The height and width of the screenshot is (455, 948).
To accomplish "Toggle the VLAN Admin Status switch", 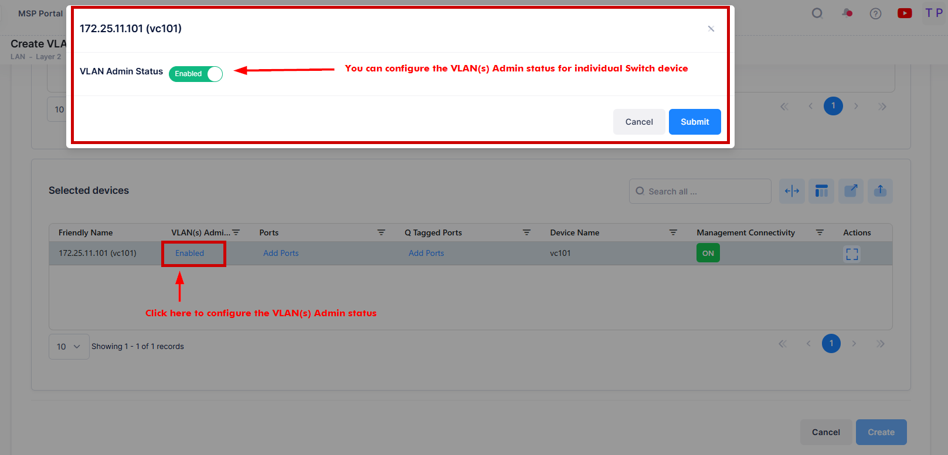I will [x=196, y=74].
